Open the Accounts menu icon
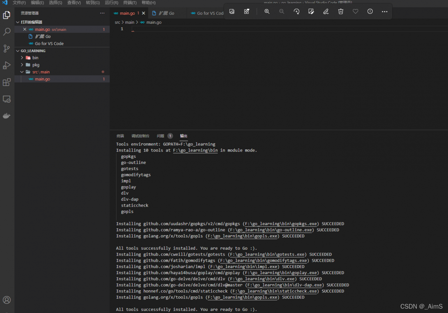Viewport: 448px width, 313px height. pos(7,300)
